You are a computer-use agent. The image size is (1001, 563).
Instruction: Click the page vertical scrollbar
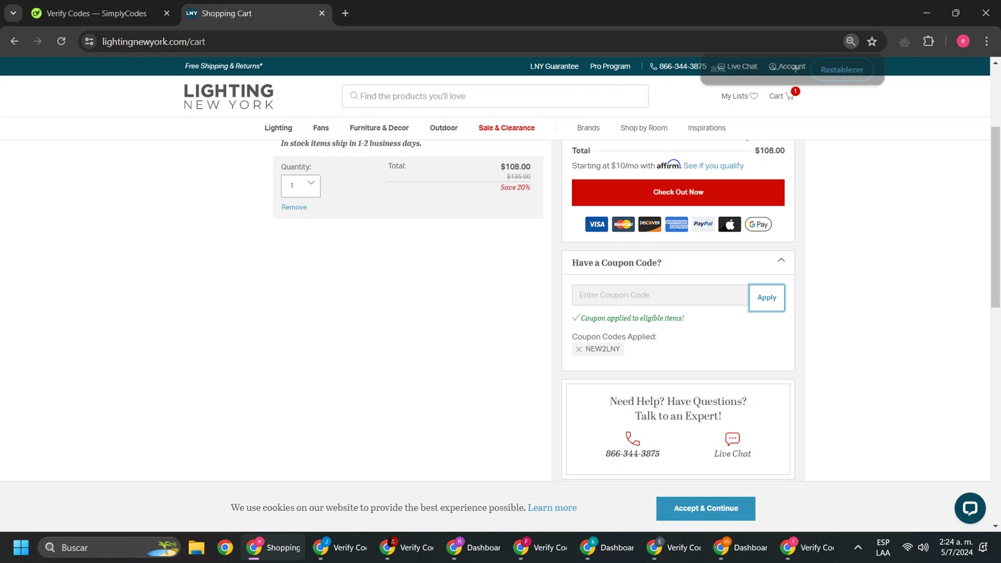pos(995,217)
